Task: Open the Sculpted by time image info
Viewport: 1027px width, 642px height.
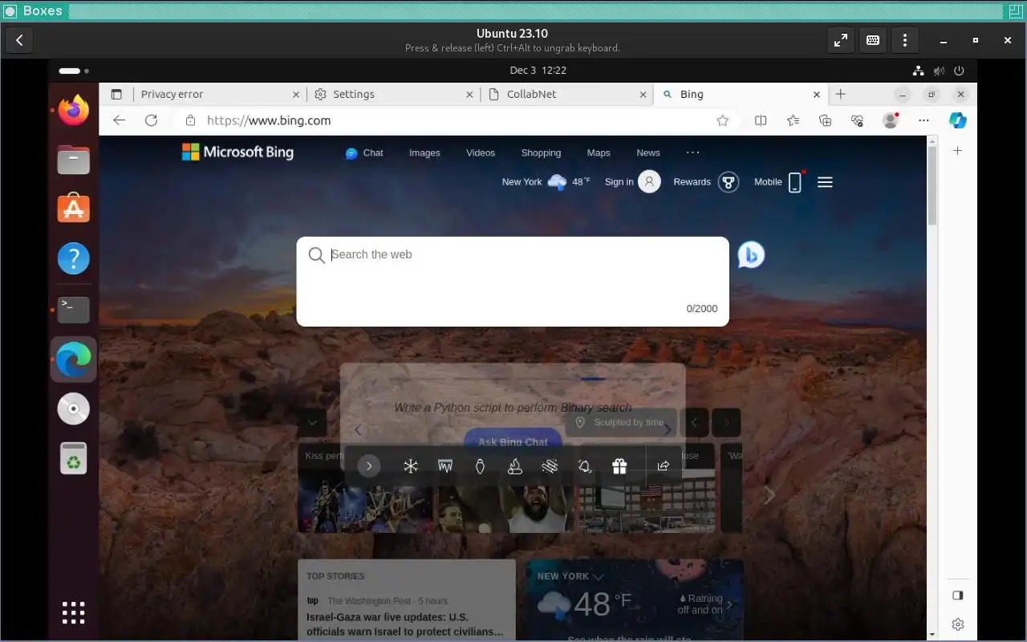Action: [x=622, y=423]
